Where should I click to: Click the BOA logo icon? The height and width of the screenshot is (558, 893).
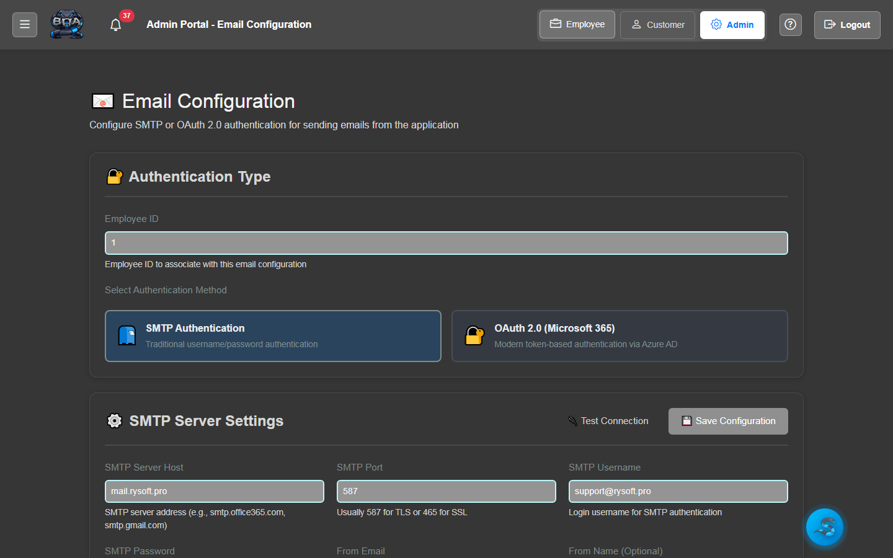67,25
